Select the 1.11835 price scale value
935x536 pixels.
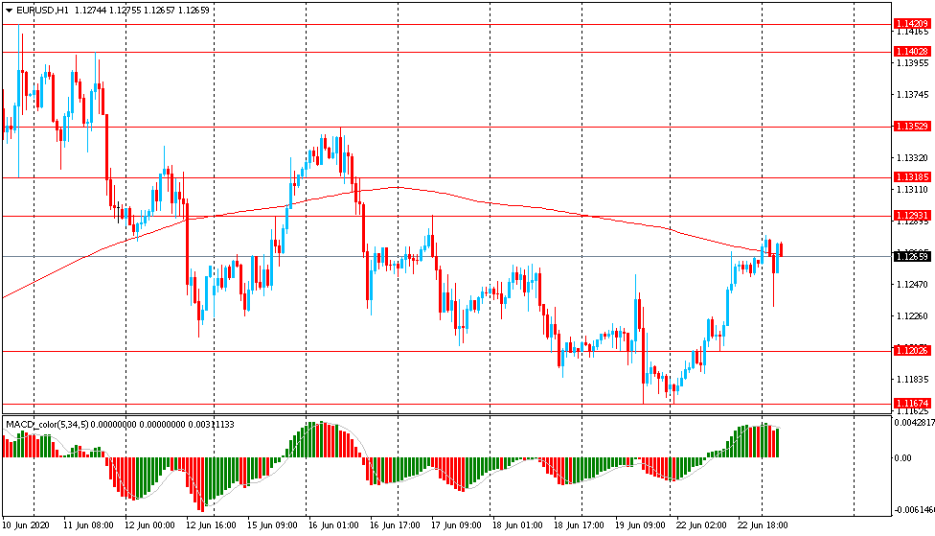click(913, 379)
